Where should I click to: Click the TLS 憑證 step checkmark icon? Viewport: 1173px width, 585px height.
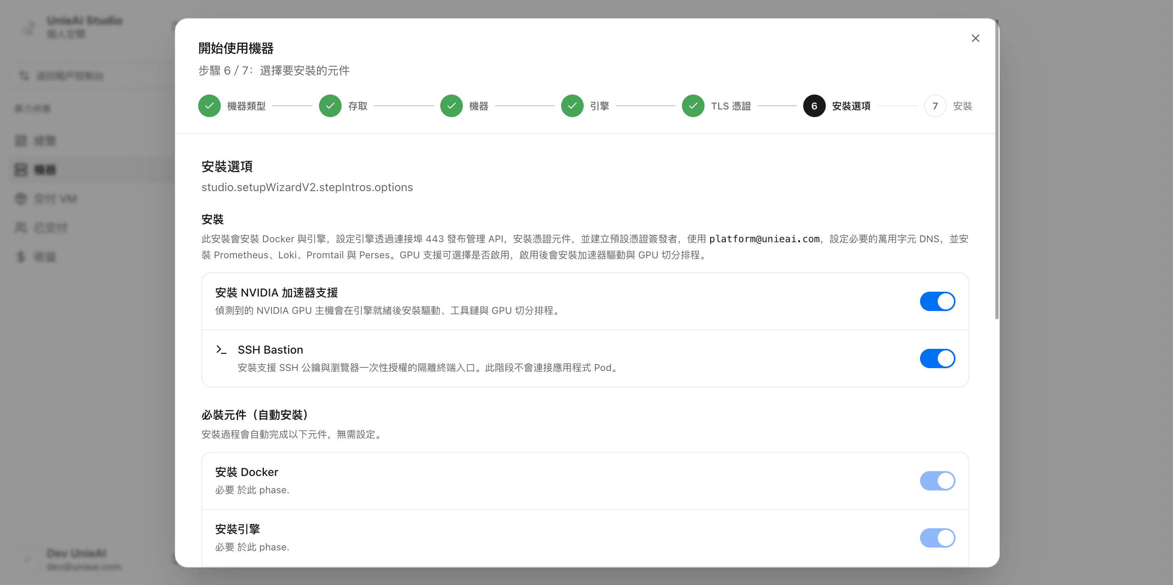(693, 106)
